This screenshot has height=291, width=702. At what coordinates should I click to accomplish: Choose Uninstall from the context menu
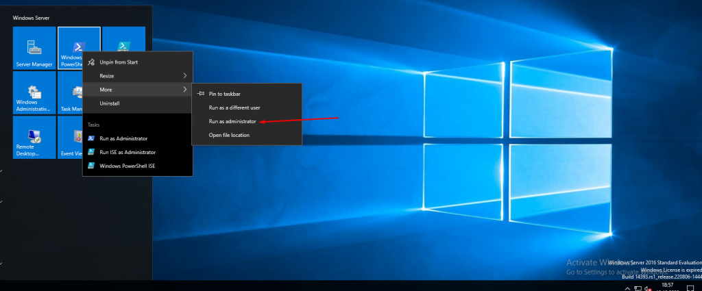tap(137, 103)
